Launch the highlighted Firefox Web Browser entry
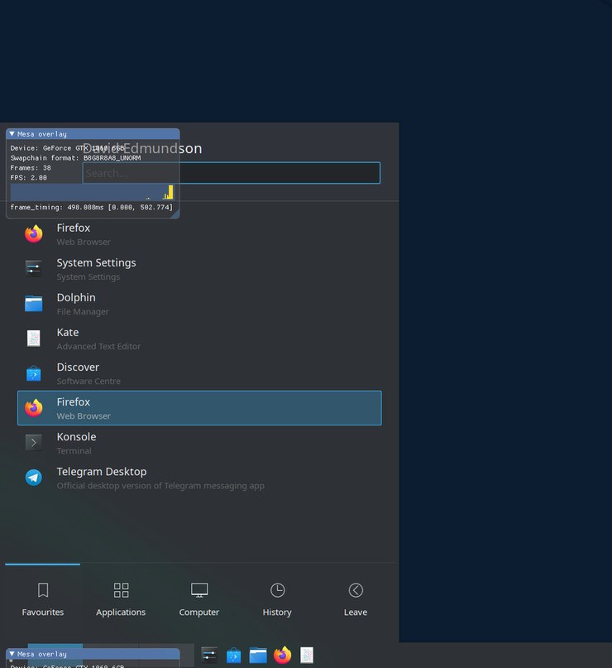Image resolution: width=612 pixels, height=668 pixels. coord(199,408)
